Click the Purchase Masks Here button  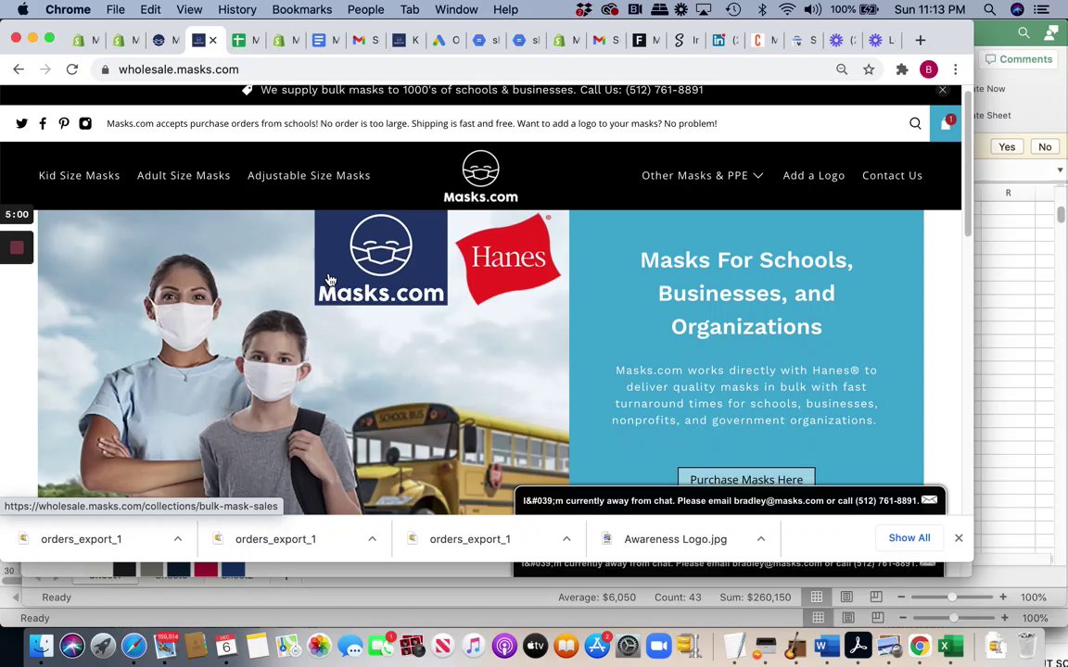point(745,479)
